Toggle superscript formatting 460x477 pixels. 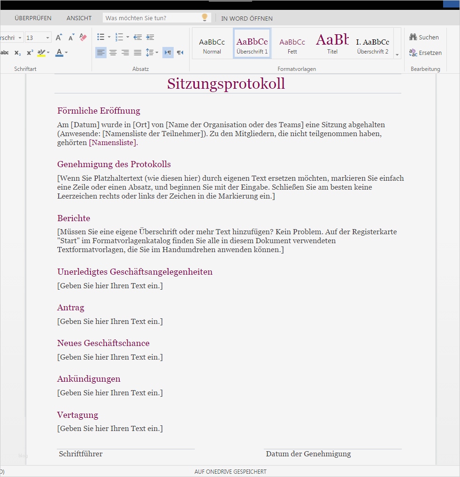click(29, 52)
